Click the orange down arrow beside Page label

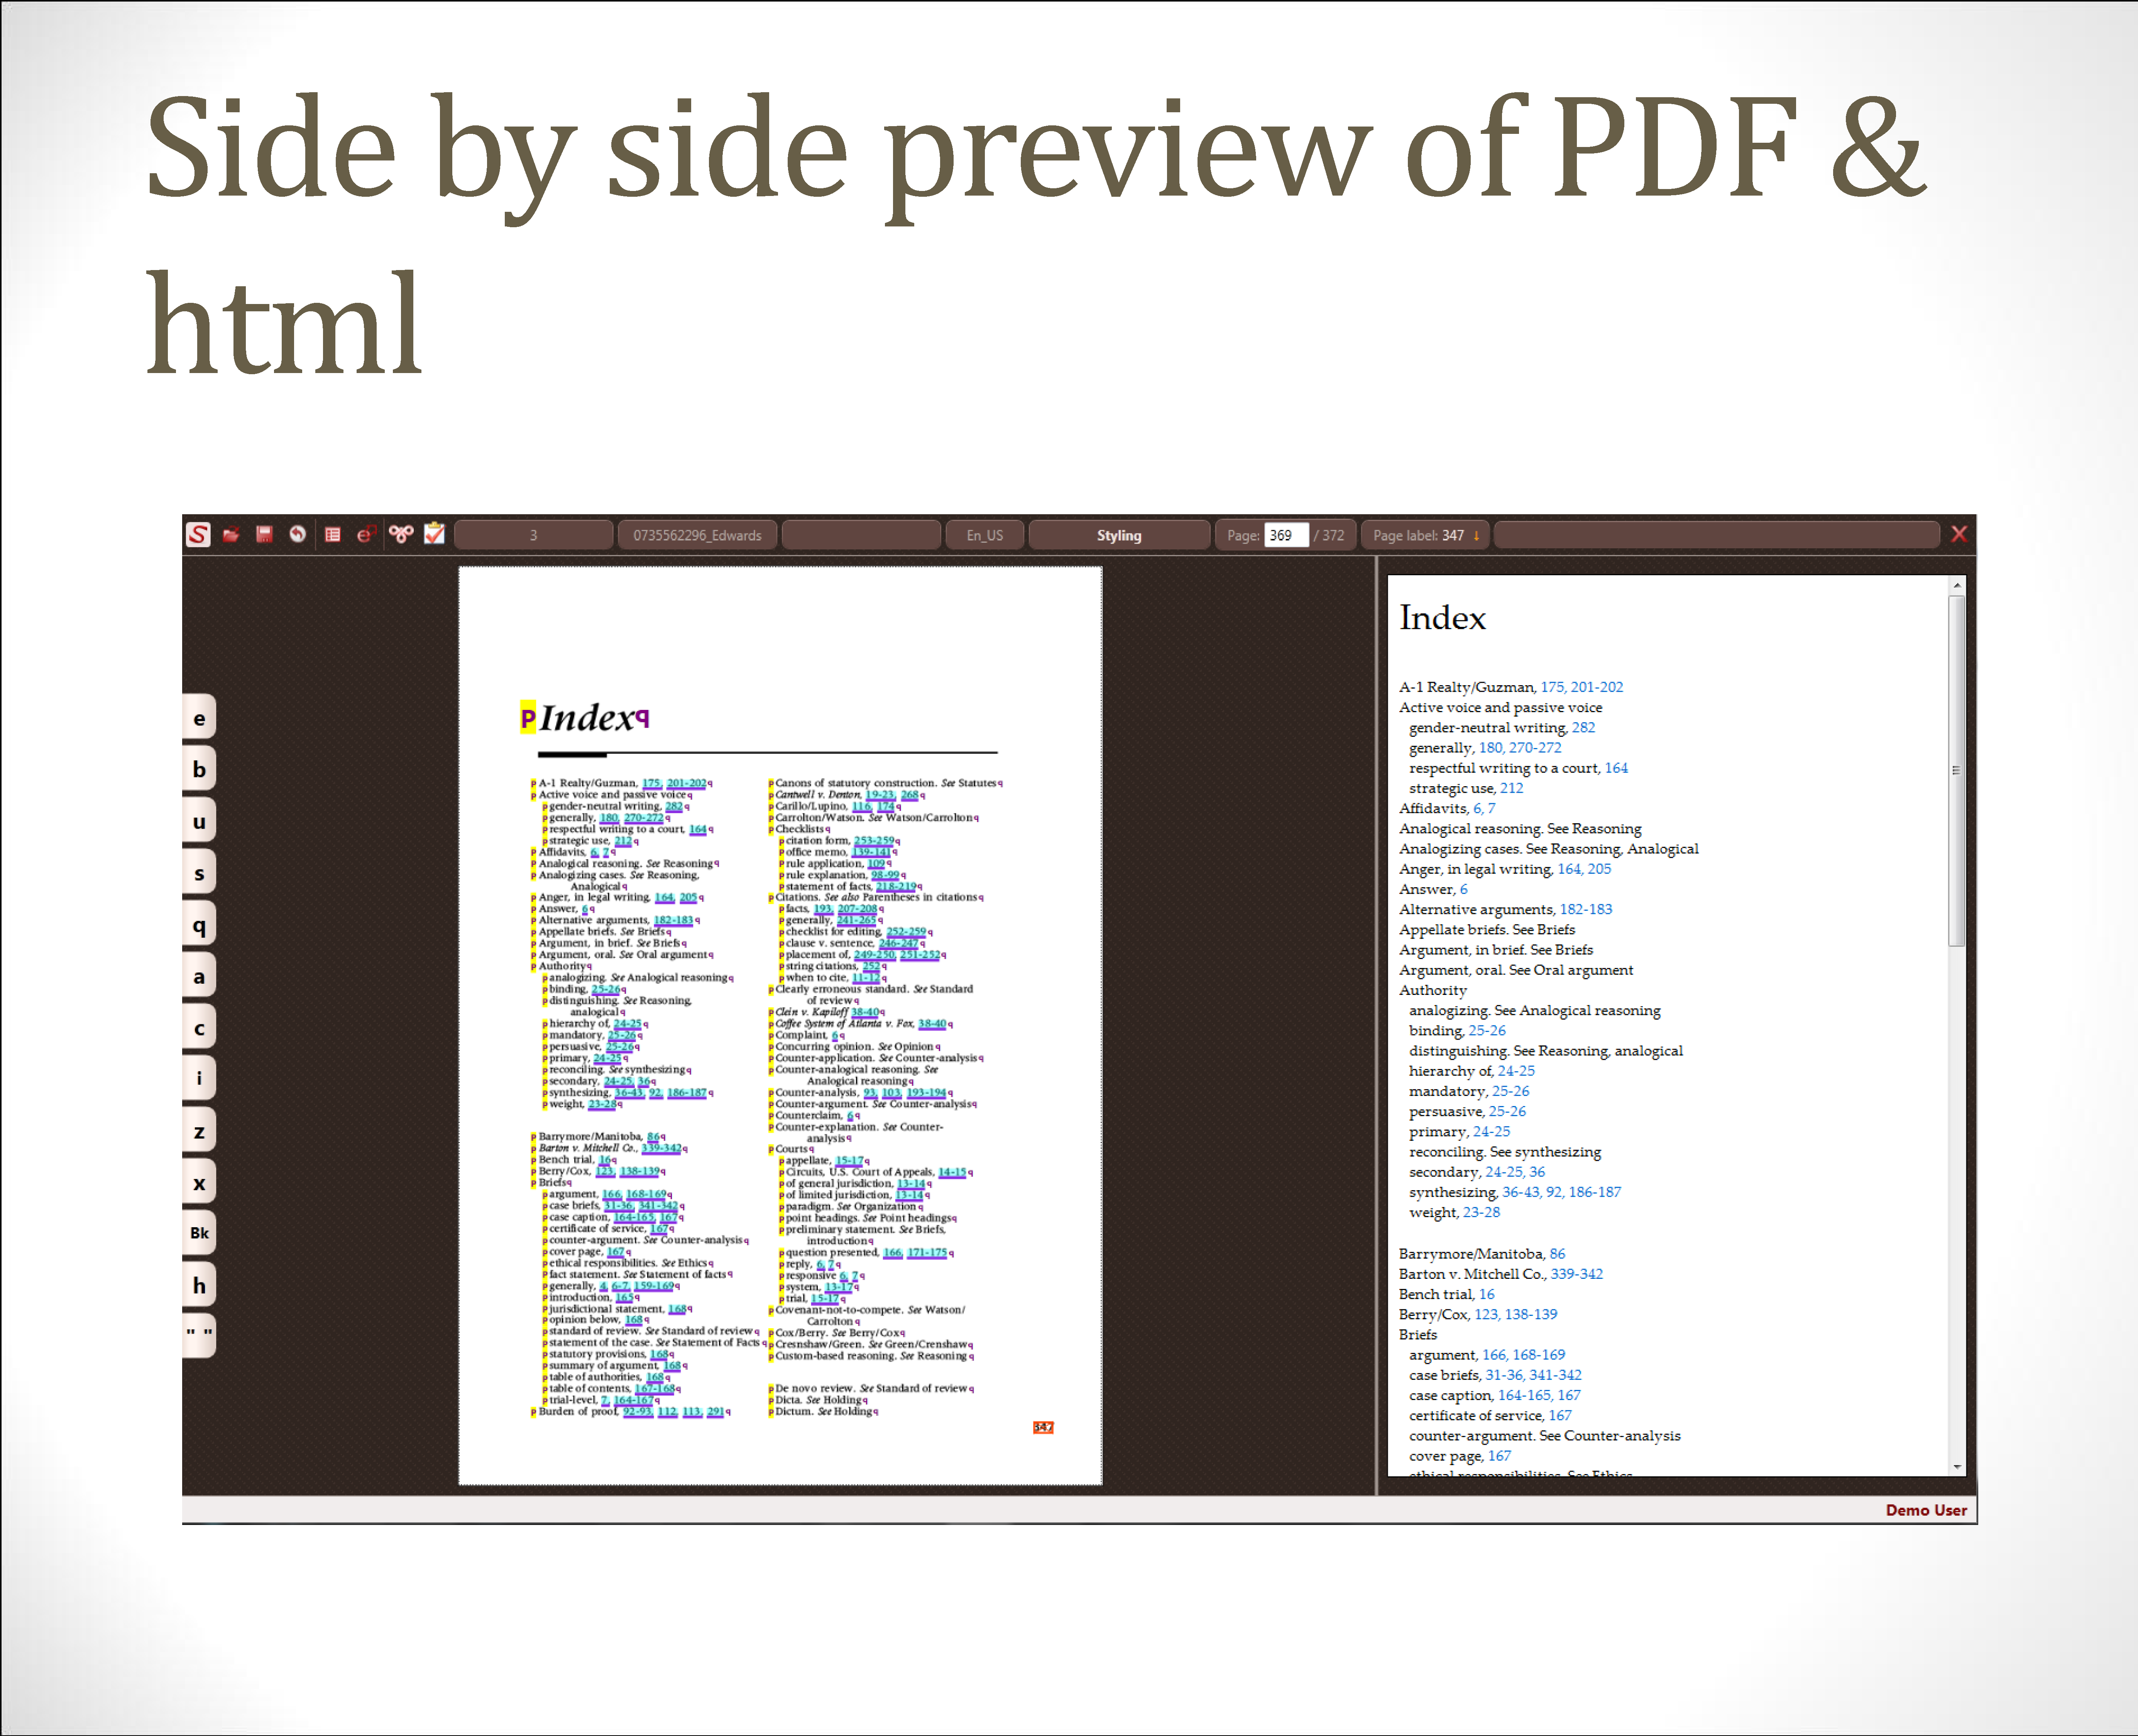pyautogui.click(x=1476, y=536)
